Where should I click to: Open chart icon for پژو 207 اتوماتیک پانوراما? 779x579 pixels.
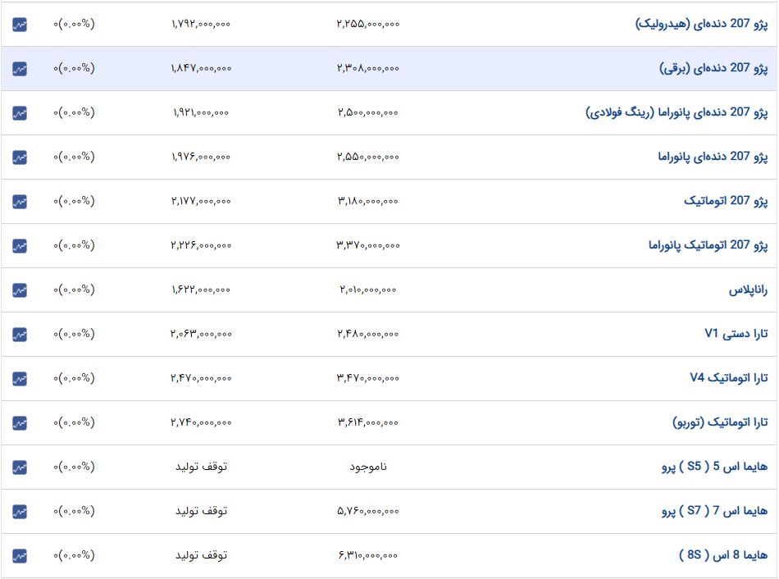[20, 245]
